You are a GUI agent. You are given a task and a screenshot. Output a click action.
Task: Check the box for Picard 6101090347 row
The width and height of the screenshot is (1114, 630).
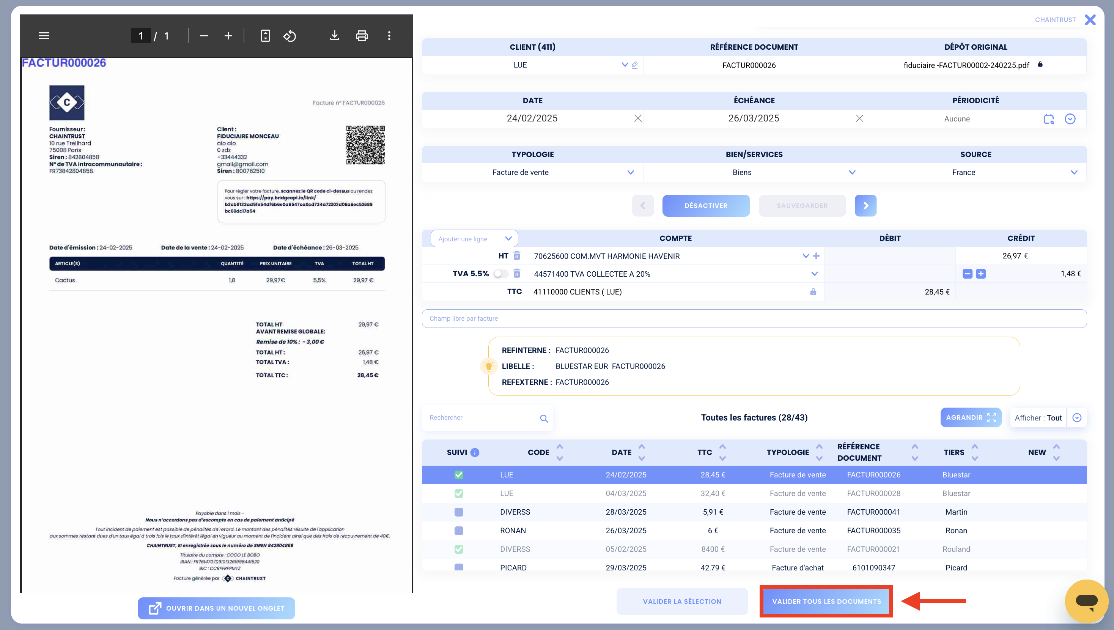(x=459, y=567)
